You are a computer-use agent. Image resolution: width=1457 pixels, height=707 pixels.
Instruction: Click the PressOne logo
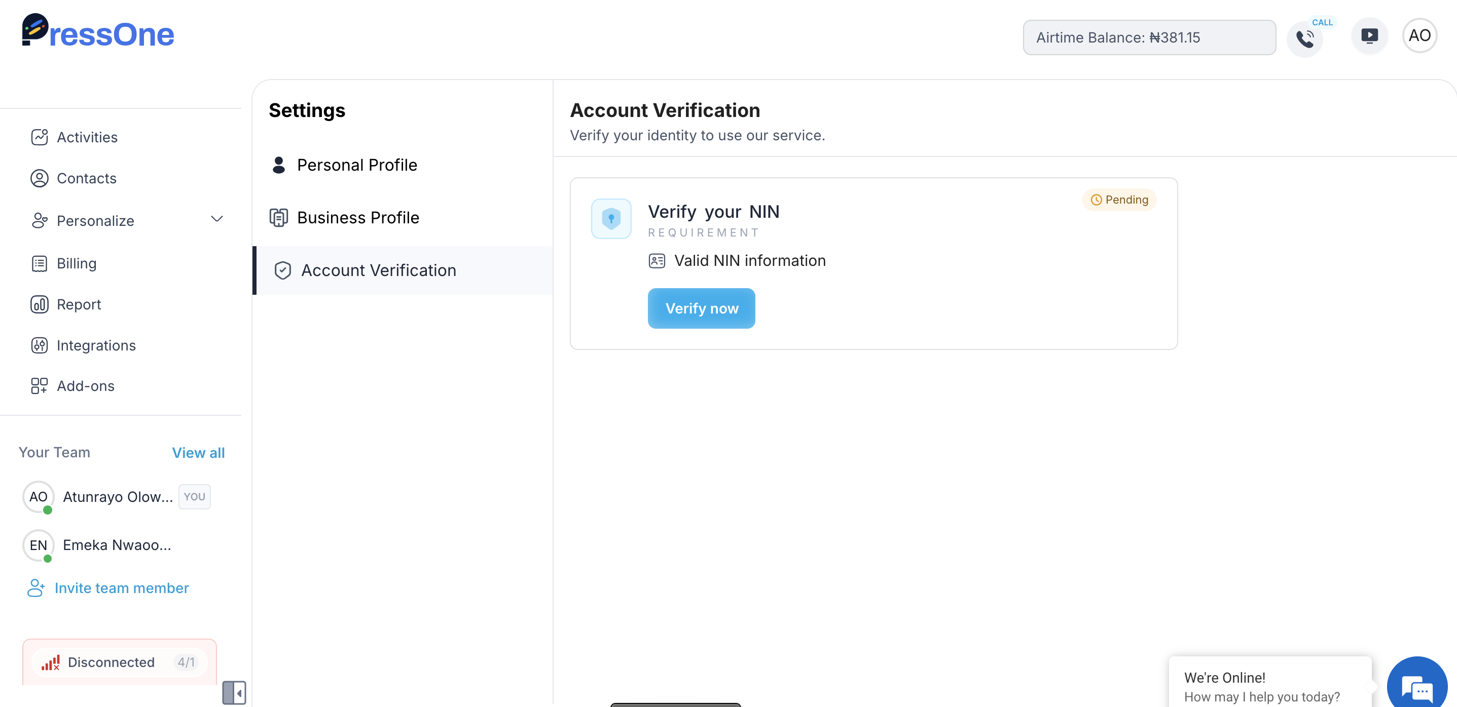98,31
